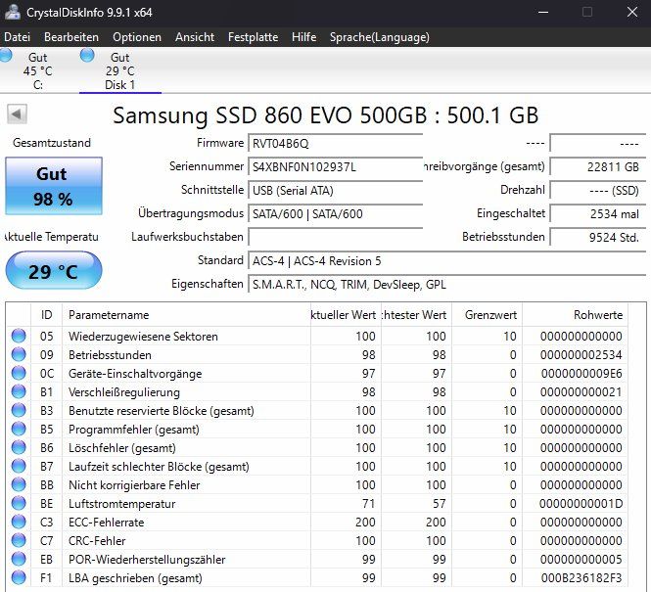Viewport: 651px width, 592px height.
Task: Open the Ansicht menu
Action: click(194, 37)
